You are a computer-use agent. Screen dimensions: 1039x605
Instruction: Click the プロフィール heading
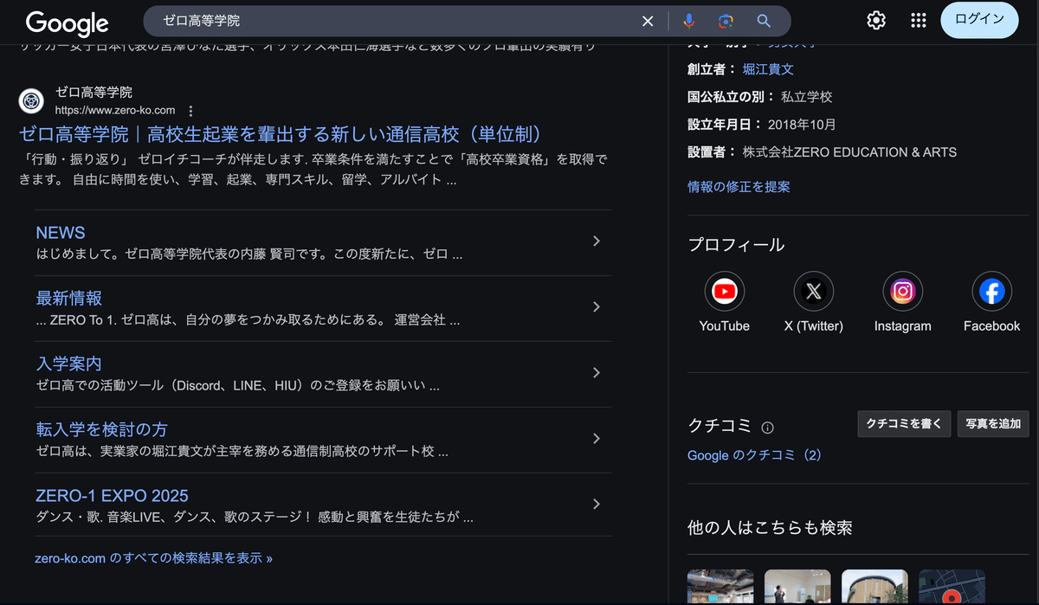(x=736, y=245)
